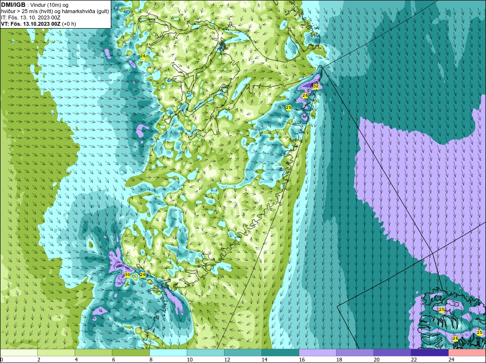Click the legend scale value 8
The height and width of the screenshot is (363, 486).
[x=151, y=360]
